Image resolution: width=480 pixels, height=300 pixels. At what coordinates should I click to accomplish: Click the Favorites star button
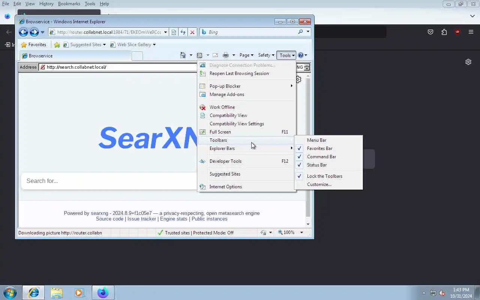(34, 45)
